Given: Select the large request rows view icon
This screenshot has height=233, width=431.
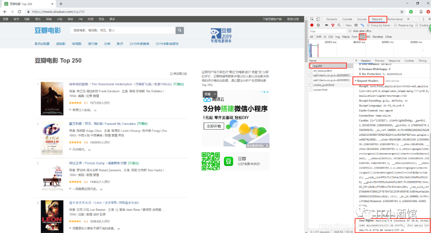Looking at the screenshot, I should (x=356, y=25).
